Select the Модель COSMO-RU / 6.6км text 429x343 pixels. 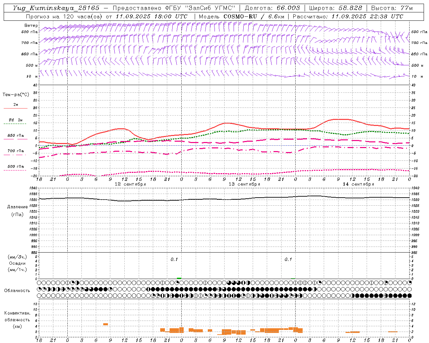(241, 16)
